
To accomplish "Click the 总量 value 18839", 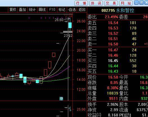I will point(112,93).
